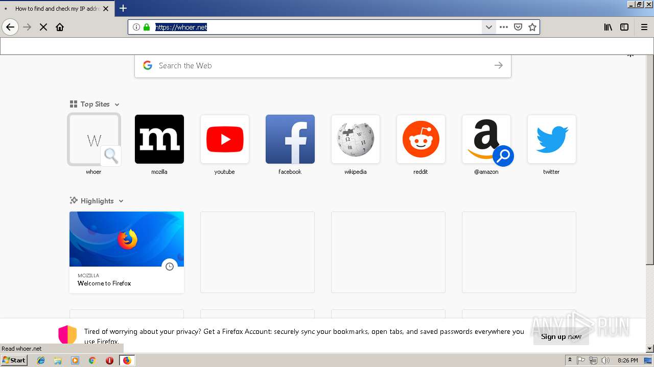The width and height of the screenshot is (654, 367).
Task: Launch Internet Explorer from the taskbar
Action: pos(41,360)
